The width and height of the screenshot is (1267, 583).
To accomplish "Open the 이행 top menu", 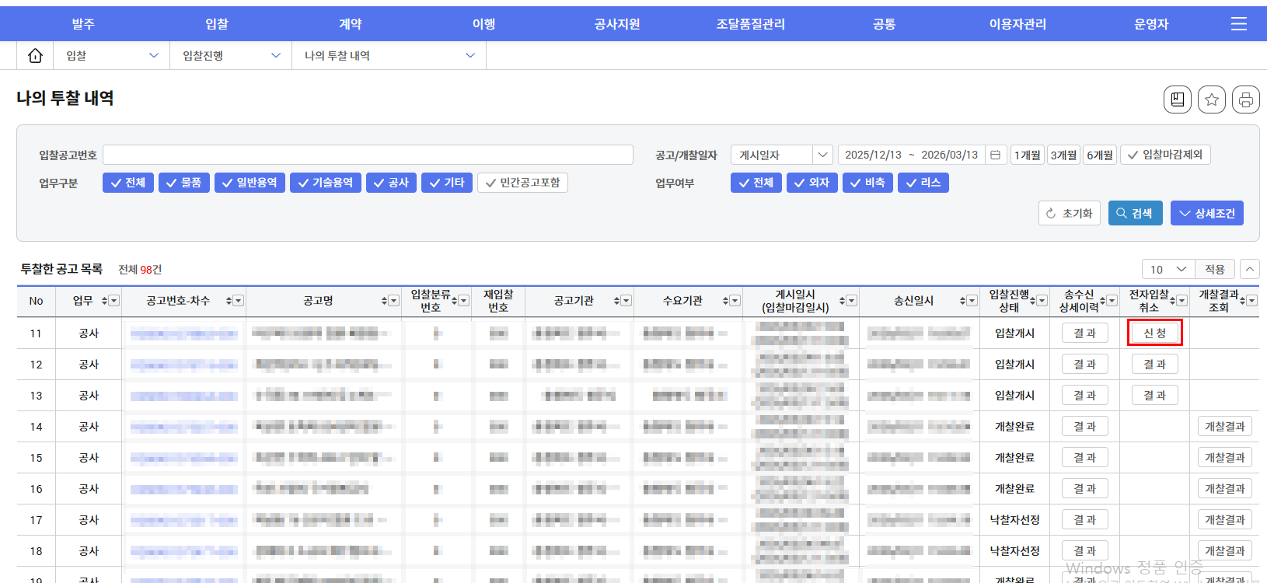I will tap(483, 24).
